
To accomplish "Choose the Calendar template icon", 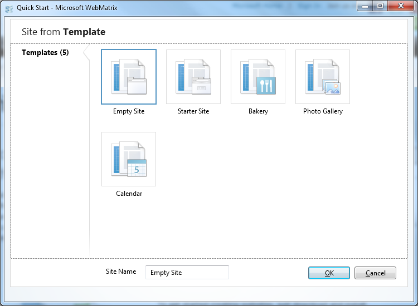I will tap(129, 159).
